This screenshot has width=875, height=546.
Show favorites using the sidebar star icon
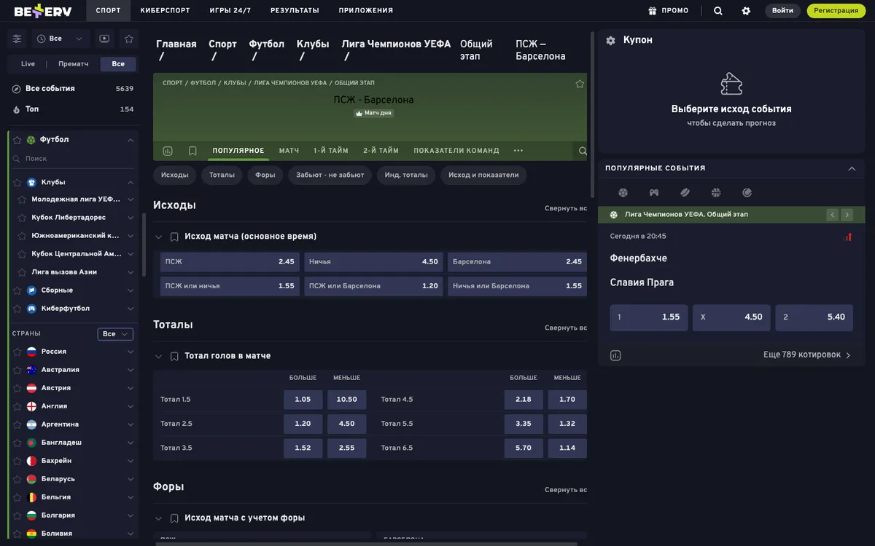[129, 39]
